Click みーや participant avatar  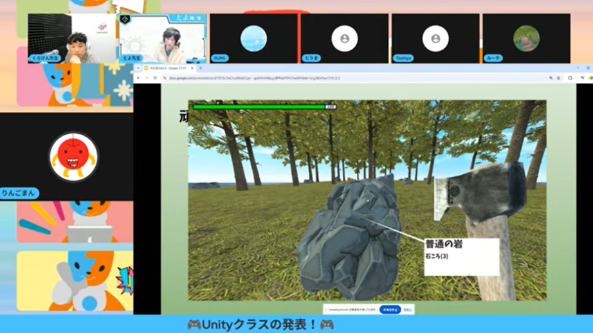point(527,38)
